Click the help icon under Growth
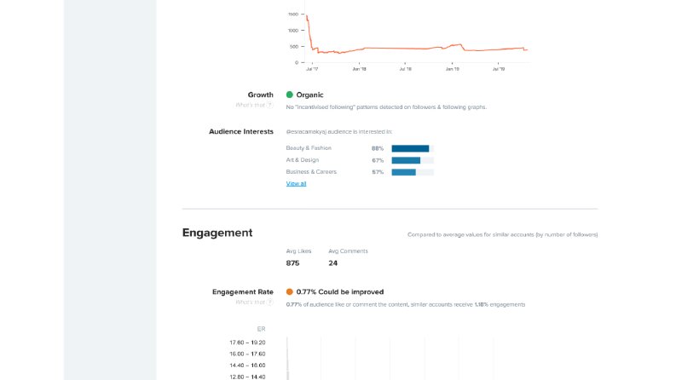 pyautogui.click(x=270, y=105)
